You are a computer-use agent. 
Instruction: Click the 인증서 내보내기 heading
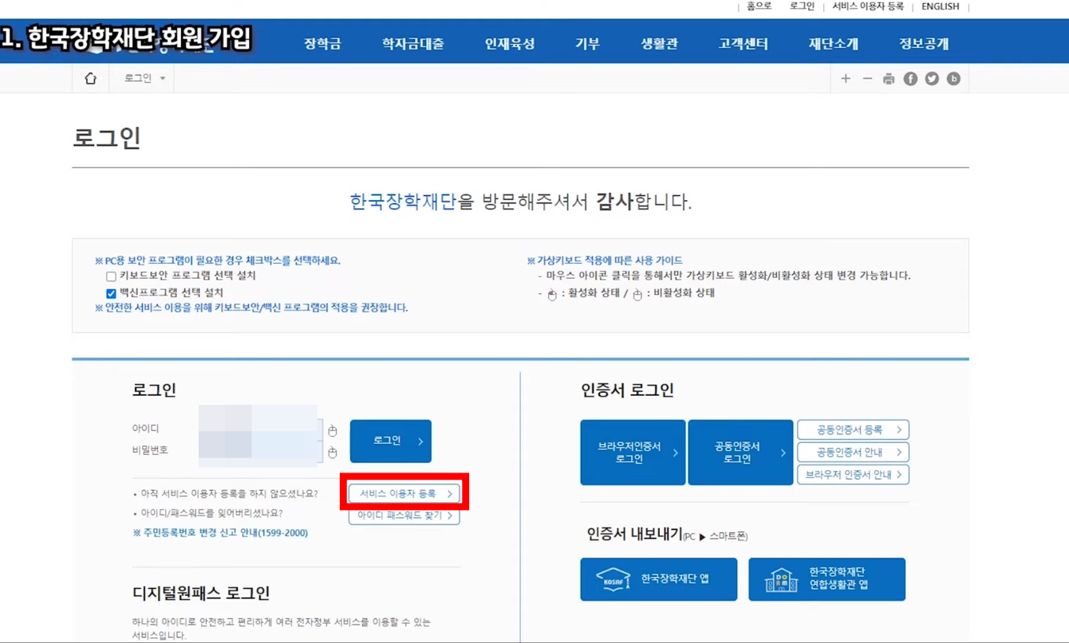633,534
